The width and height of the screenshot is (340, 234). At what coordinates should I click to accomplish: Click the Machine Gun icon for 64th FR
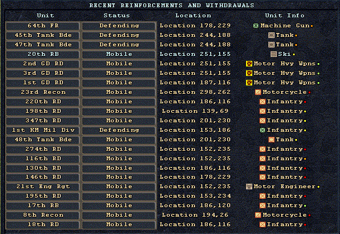coord(256,26)
